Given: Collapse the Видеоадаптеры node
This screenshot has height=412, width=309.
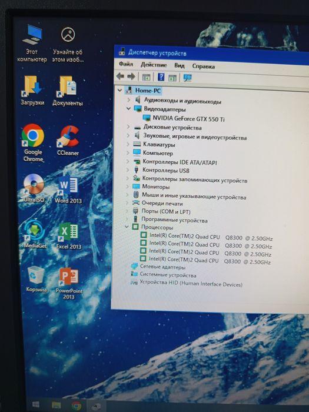Looking at the screenshot, I should (128, 108).
